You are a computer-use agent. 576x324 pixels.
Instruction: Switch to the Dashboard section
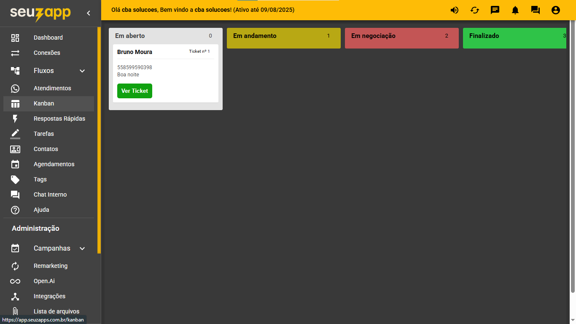pyautogui.click(x=48, y=38)
